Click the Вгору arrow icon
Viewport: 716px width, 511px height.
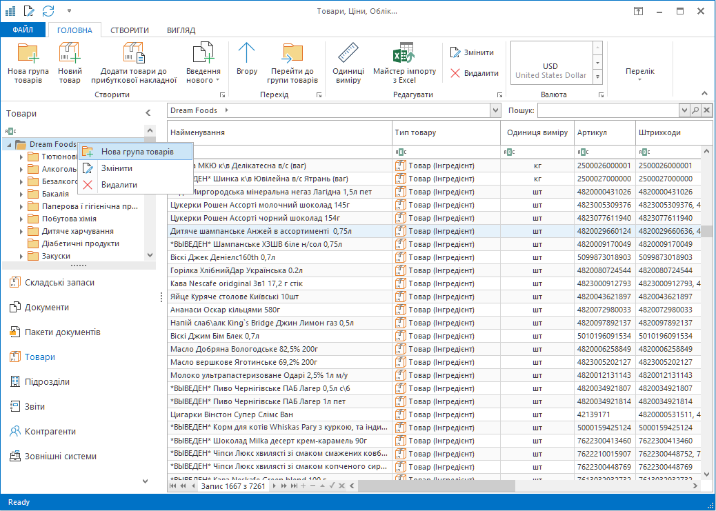(x=246, y=54)
